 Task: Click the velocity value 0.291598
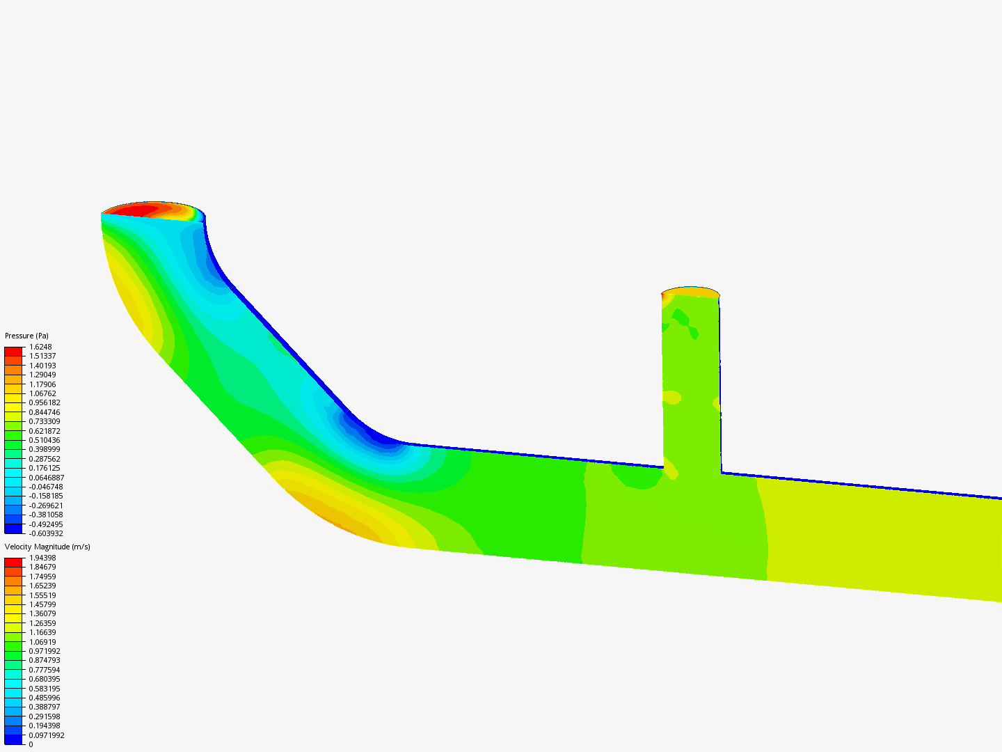tap(45, 716)
